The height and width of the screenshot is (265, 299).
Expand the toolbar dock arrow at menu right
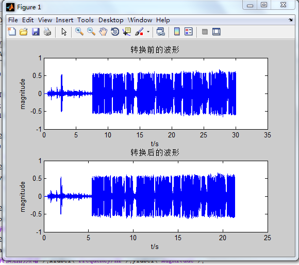coord(290,20)
